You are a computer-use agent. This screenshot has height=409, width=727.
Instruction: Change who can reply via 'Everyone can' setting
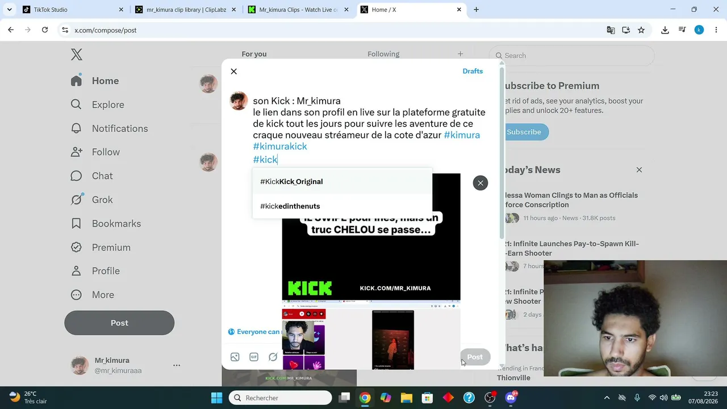[x=254, y=332]
